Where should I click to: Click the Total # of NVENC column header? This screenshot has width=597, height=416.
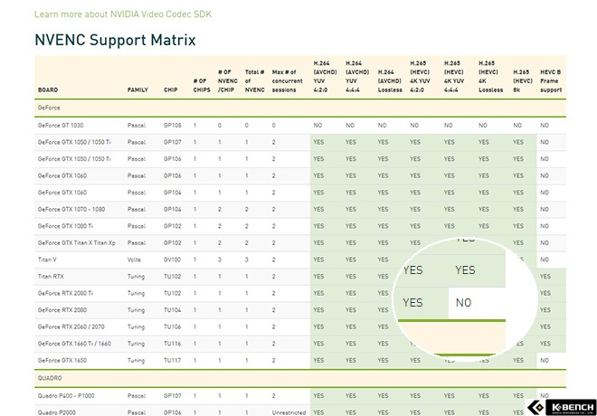click(254, 80)
